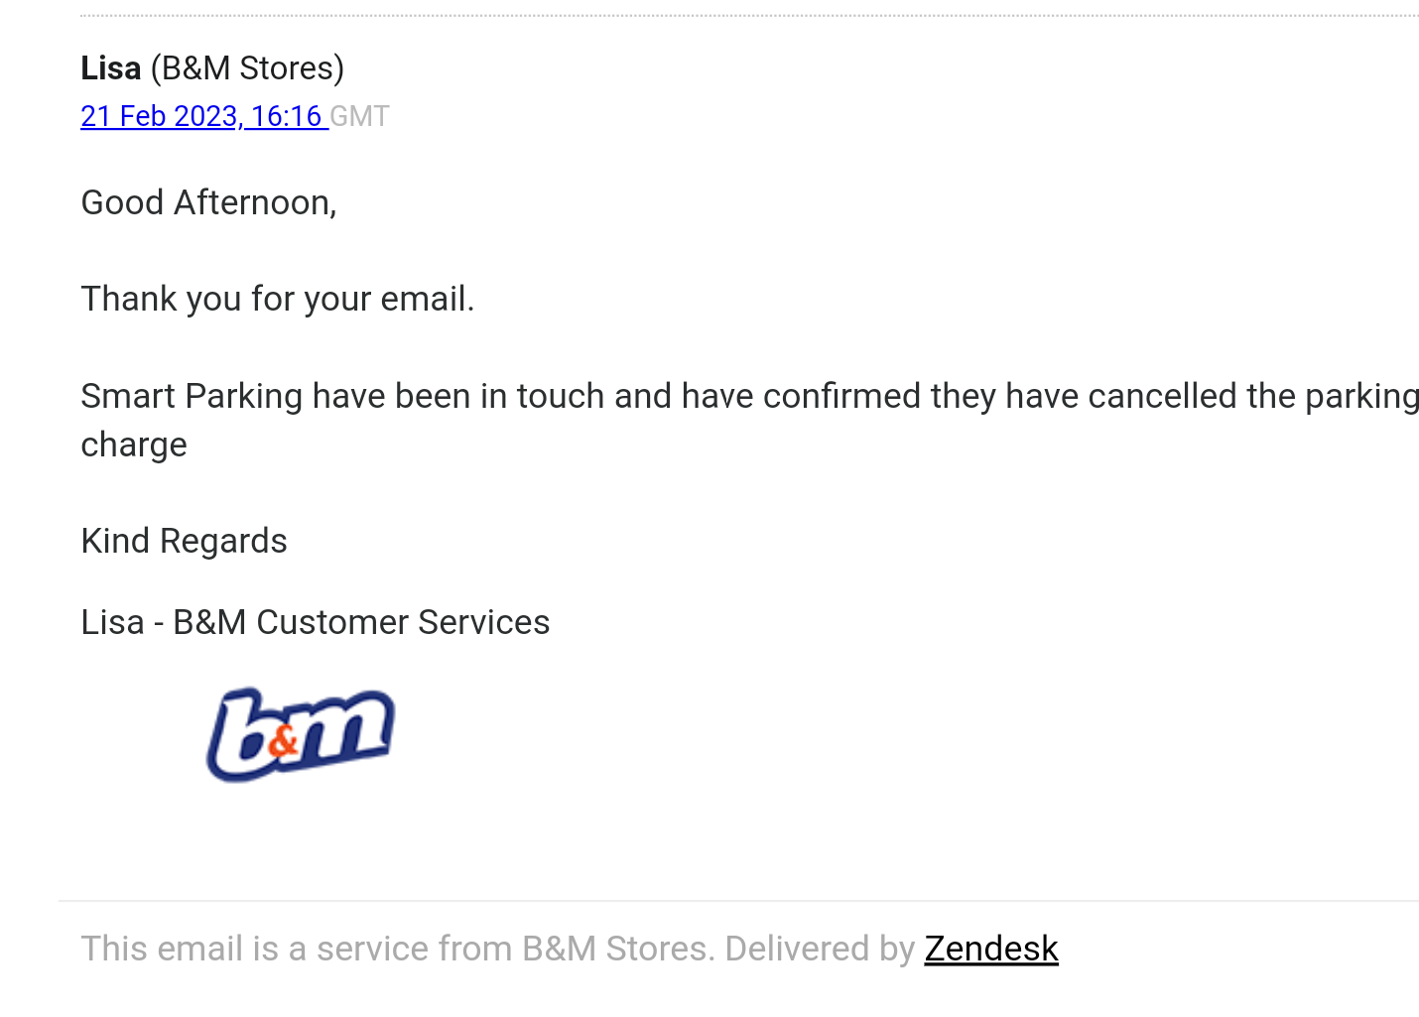Click the 'Lisa - B&M Customer Services' signature
Image resolution: width=1419 pixels, height=1017 pixels.
tap(315, 622)
